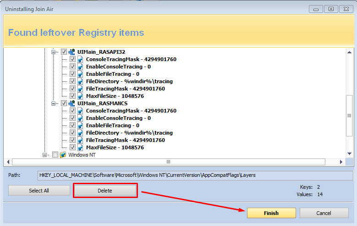Maximize the Uninstalling Join Air window
The height and width of the screenshot is (226, 357).
click(331, 9)
